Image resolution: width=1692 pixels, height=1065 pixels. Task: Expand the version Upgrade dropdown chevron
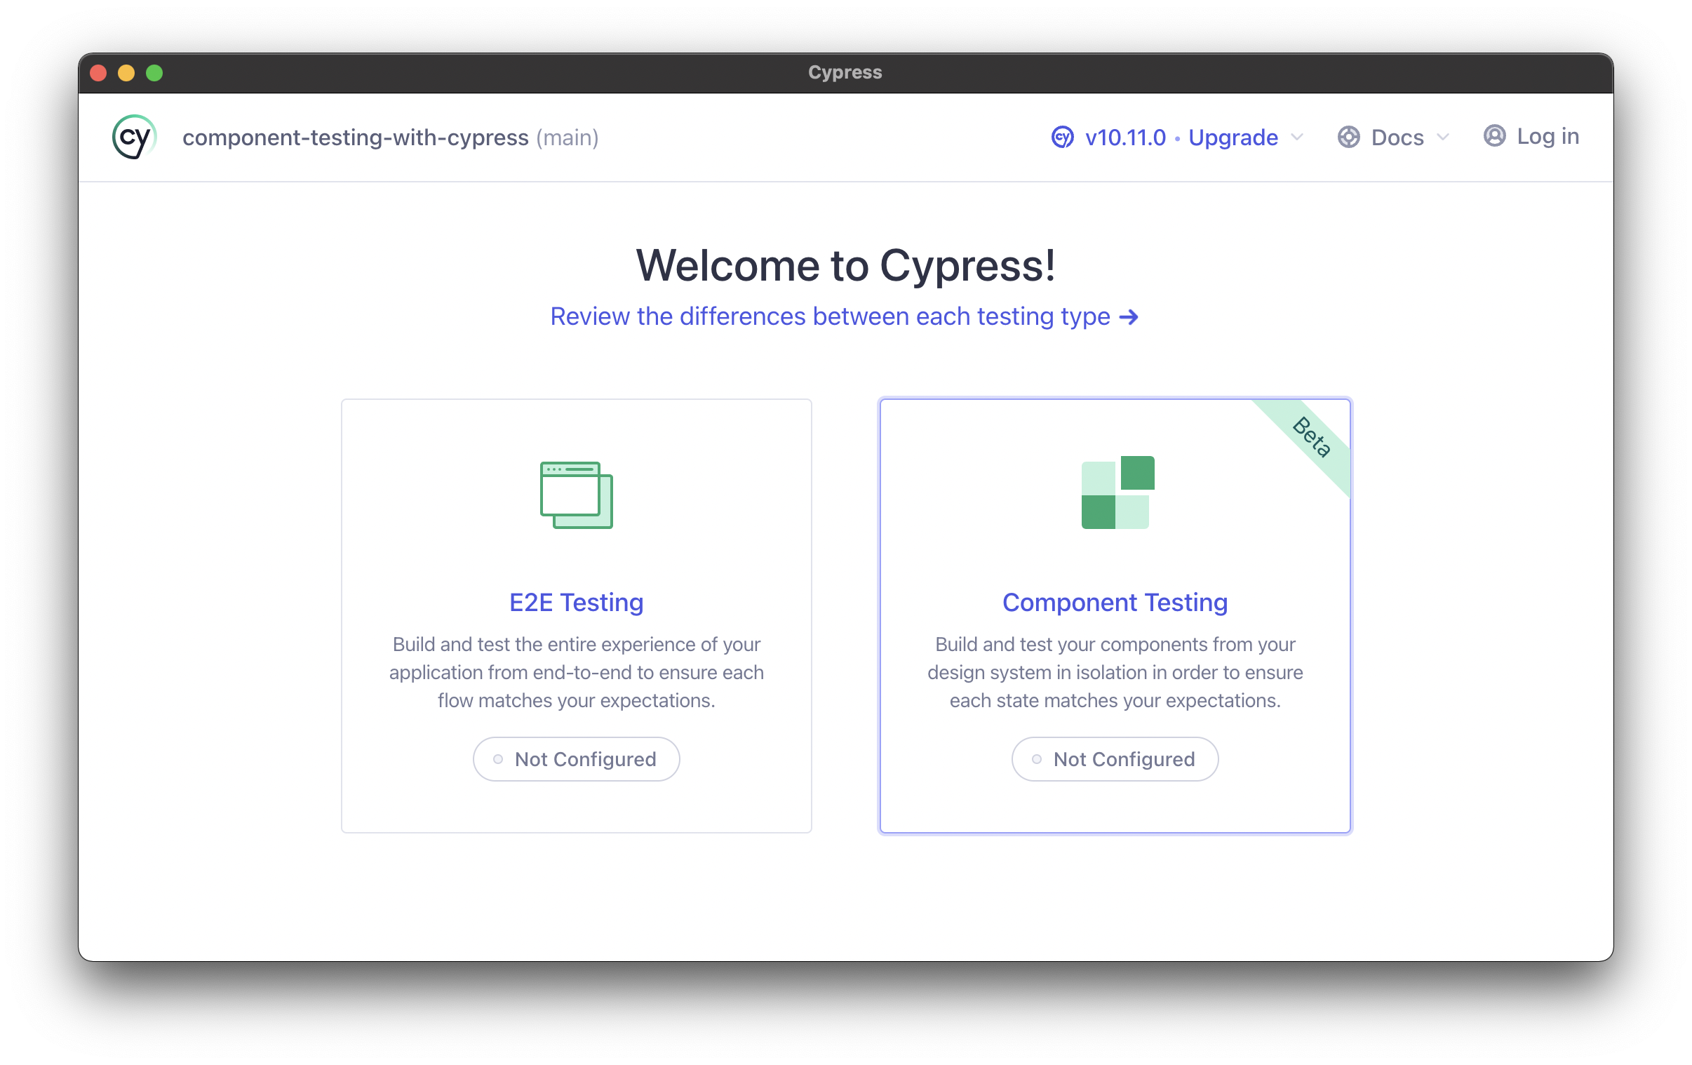pos(1297,137)
